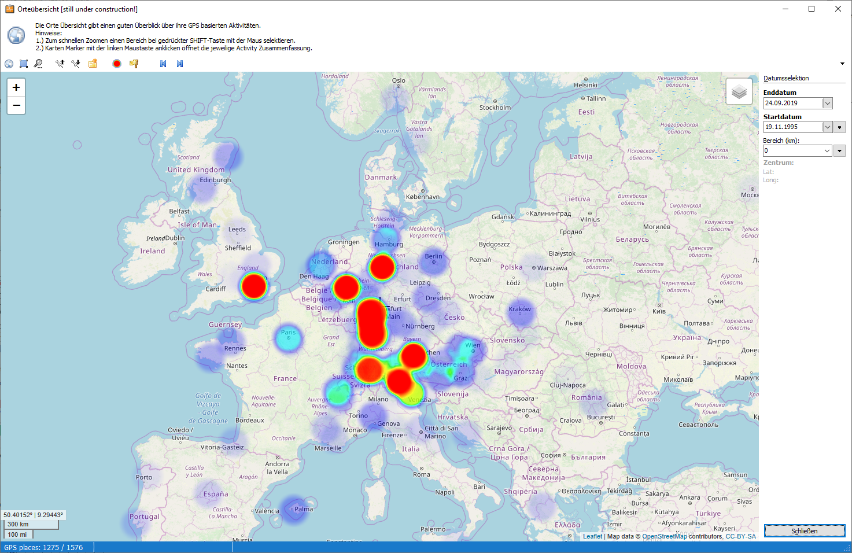Click the yellow folder with sun icon
Image resolution: width=852 pixels, height=553 pixels.
93,64
